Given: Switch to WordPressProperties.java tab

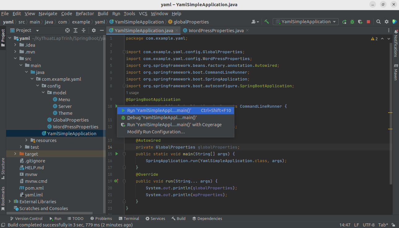Looking at the screenshot, I should tap(216, 30).
